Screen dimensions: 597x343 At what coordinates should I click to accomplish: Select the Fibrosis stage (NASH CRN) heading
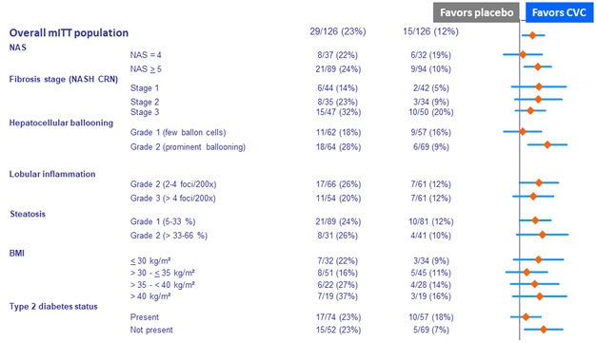click(64, 80)
